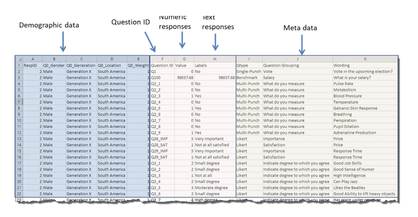Click the Breathing wording cell
The image size is (418, 217).
coord(365,114)
